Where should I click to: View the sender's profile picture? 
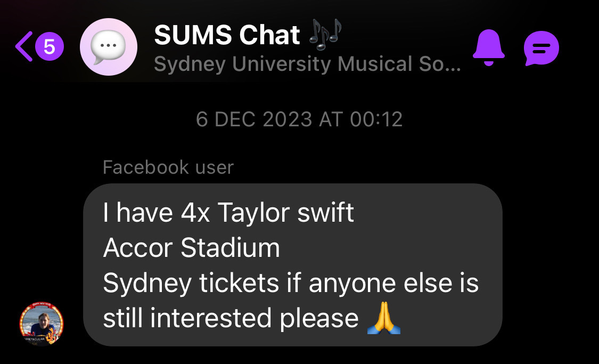click(41, 325)
